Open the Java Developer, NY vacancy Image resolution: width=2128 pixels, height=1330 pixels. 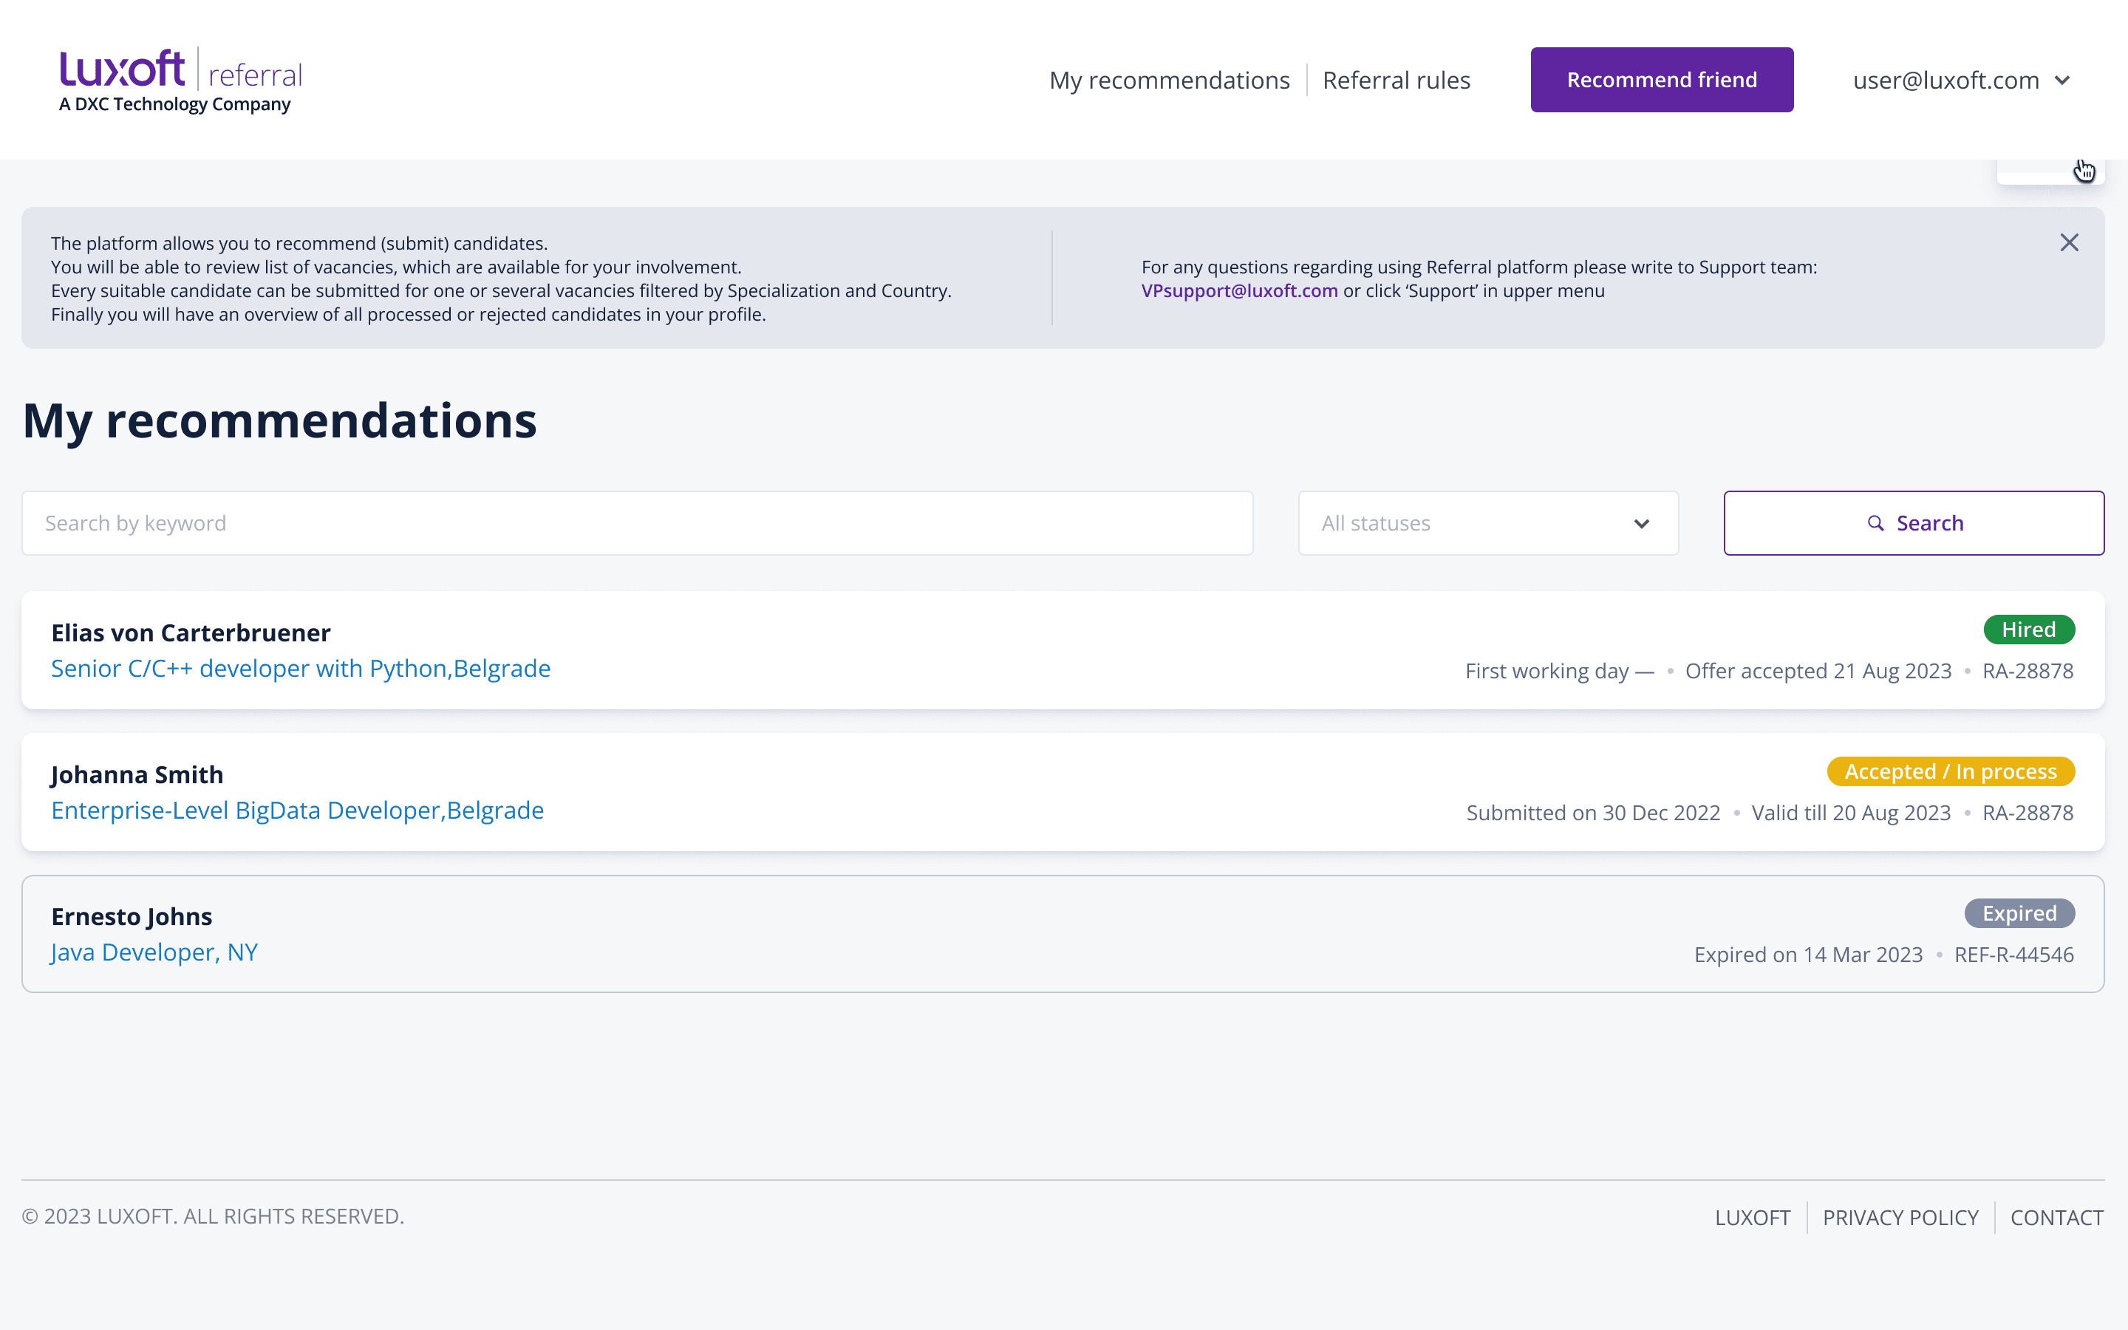[x=154, y=952]
